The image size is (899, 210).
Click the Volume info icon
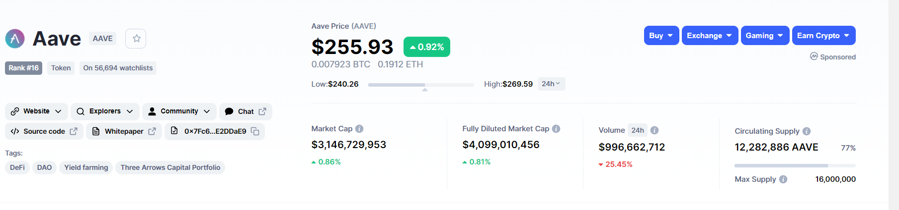point(654,130)
